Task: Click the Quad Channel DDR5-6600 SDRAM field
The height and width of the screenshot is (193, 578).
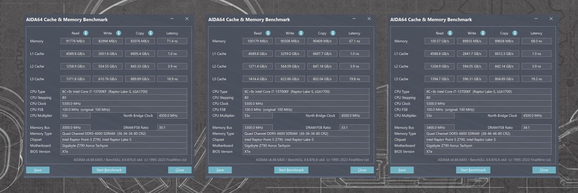Action: [x=306, y=134]
